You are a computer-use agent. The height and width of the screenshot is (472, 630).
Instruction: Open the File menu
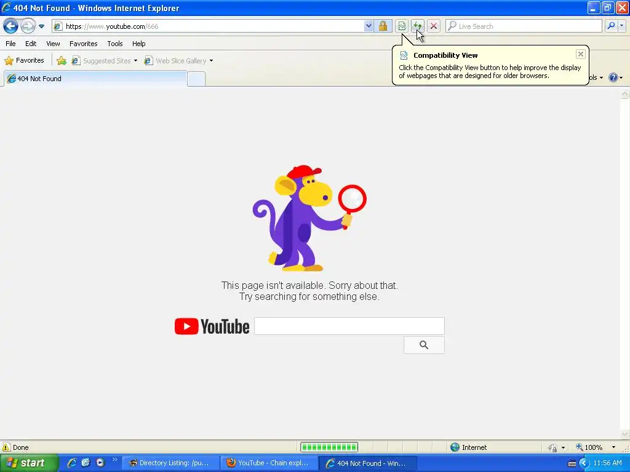11,44
